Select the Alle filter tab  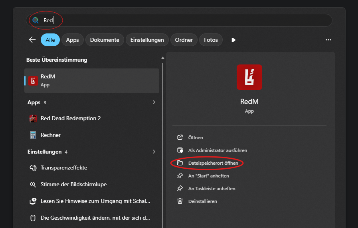pos(50,40)
